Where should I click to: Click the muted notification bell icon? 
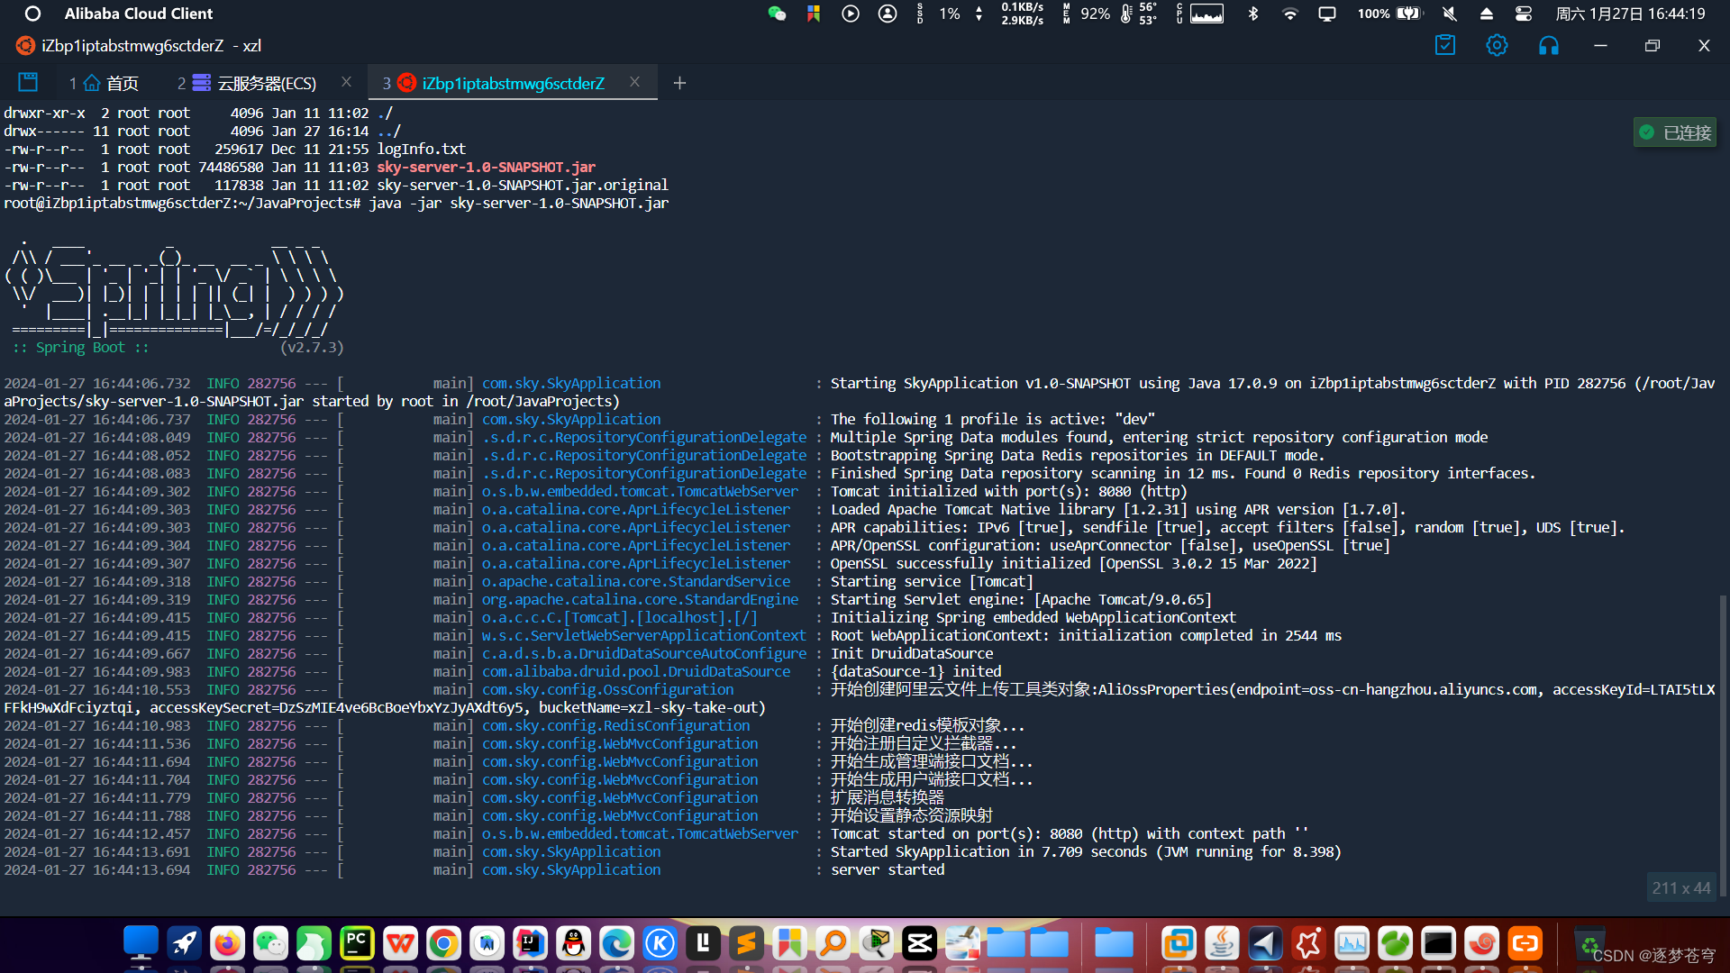click(x=1449, y=14)
